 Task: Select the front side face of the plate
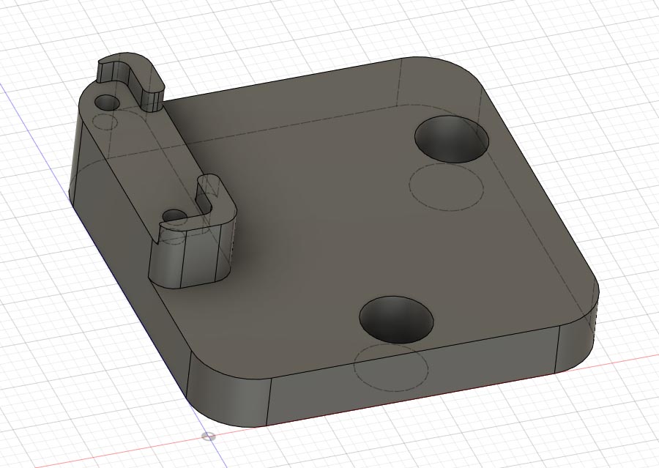(x=410, y=387)
